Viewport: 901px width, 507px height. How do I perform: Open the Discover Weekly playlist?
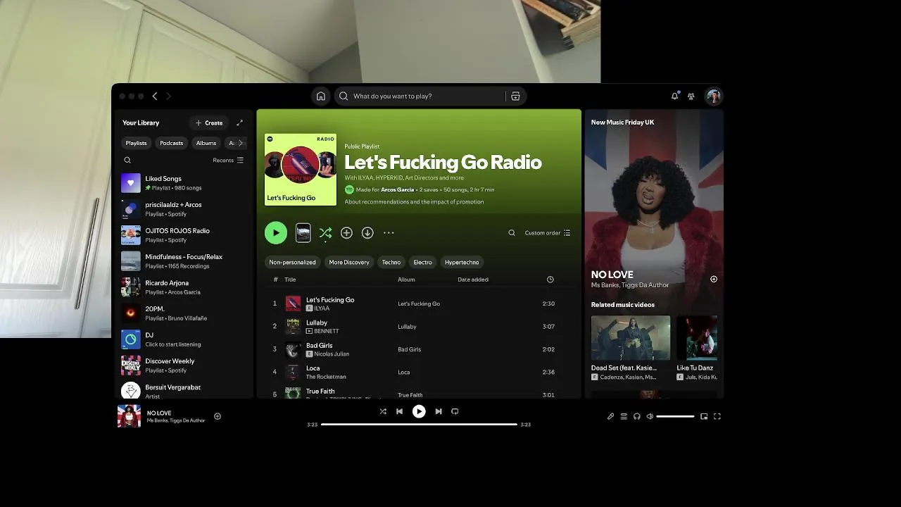point(184,365)
